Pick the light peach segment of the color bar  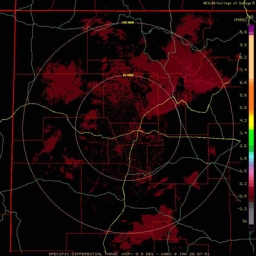point(251,58)
